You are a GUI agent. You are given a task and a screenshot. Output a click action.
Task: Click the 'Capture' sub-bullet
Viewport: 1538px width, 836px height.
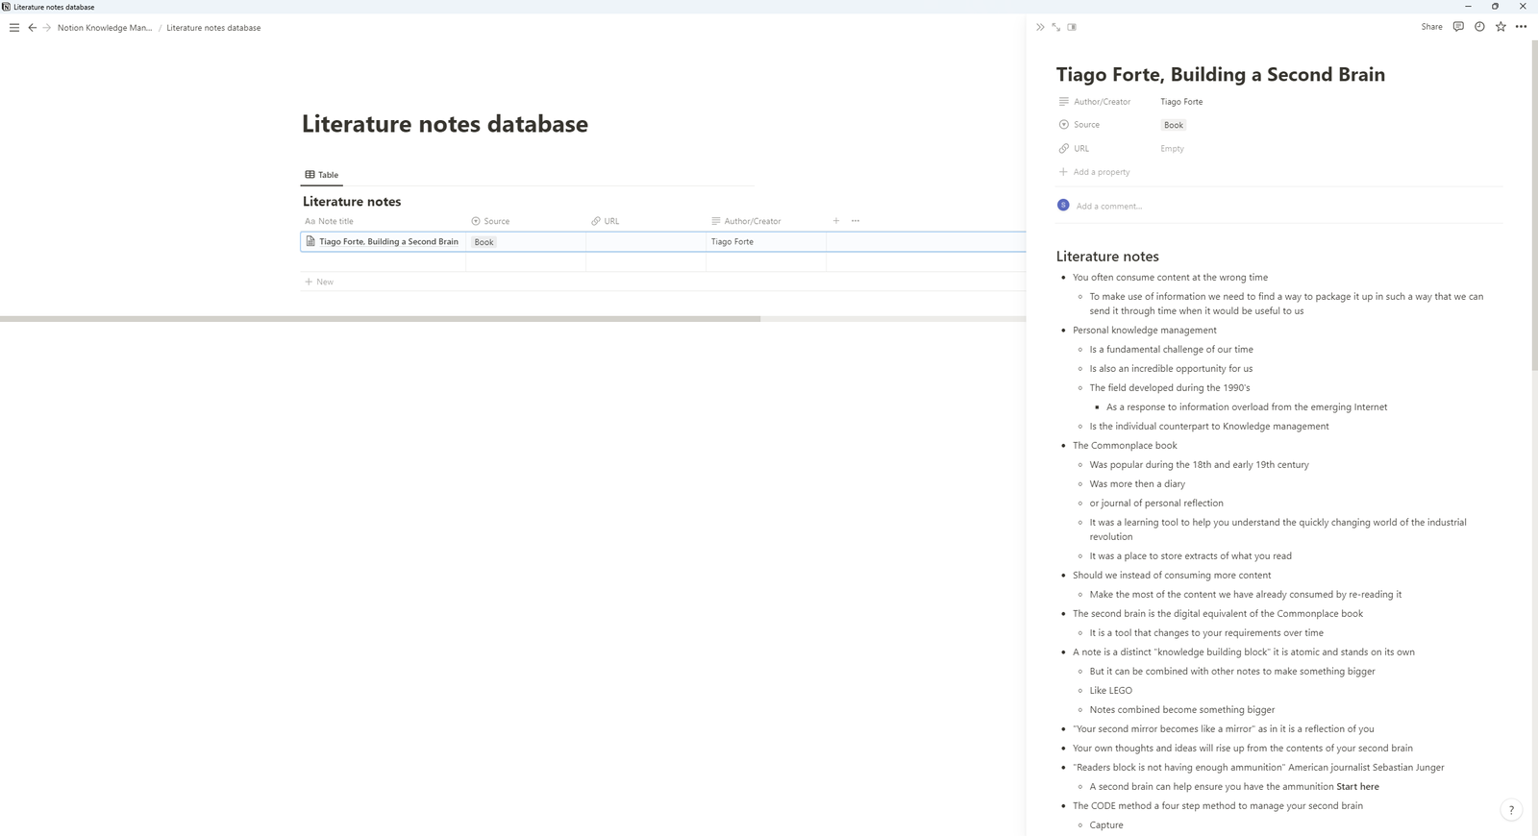[1105, 825]
